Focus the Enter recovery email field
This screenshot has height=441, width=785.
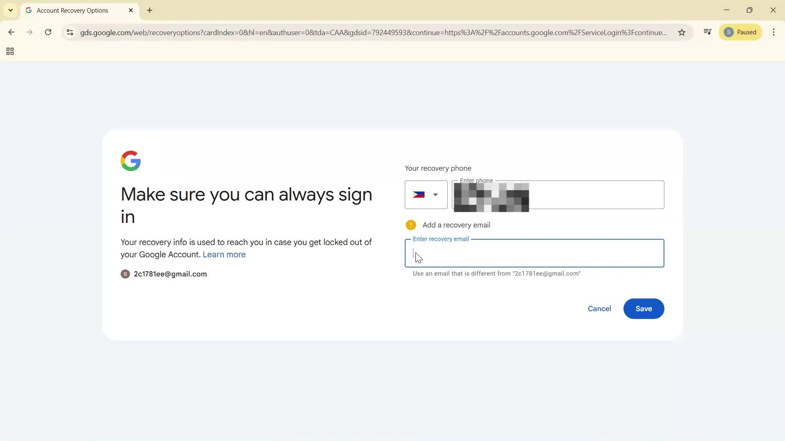534,253
